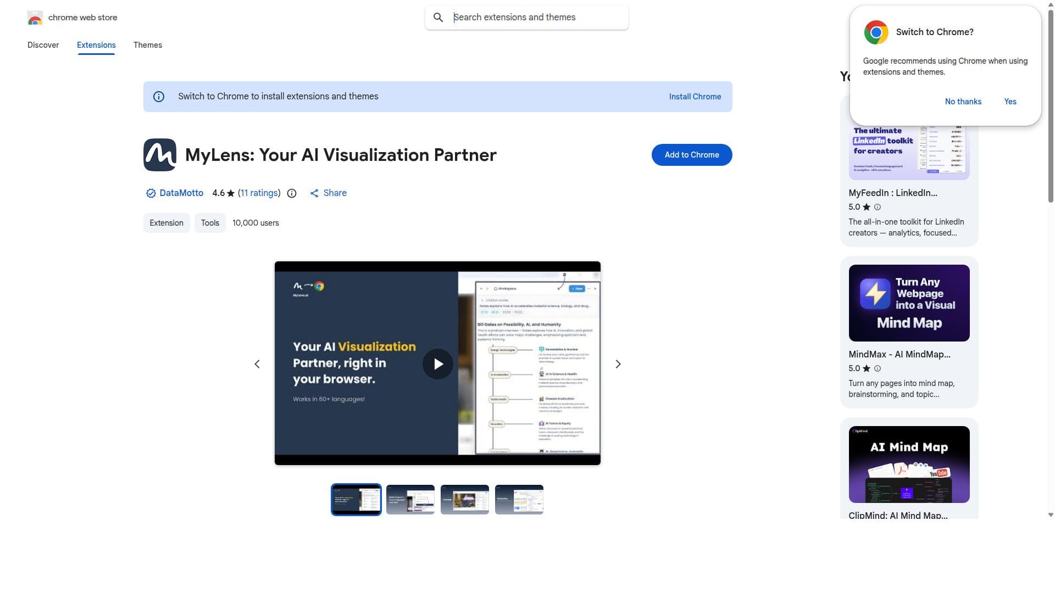
Task: Click the '10,000 users' text
Action: 256,223
